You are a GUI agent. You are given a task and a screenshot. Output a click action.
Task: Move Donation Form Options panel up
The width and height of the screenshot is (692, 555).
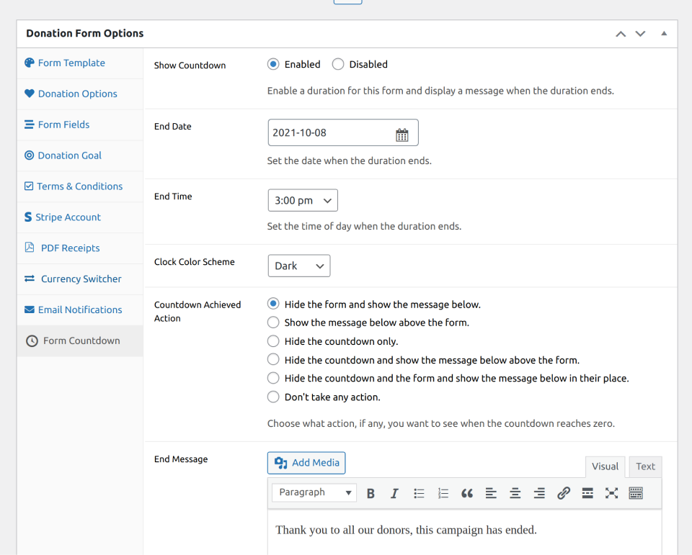(621, 34)
